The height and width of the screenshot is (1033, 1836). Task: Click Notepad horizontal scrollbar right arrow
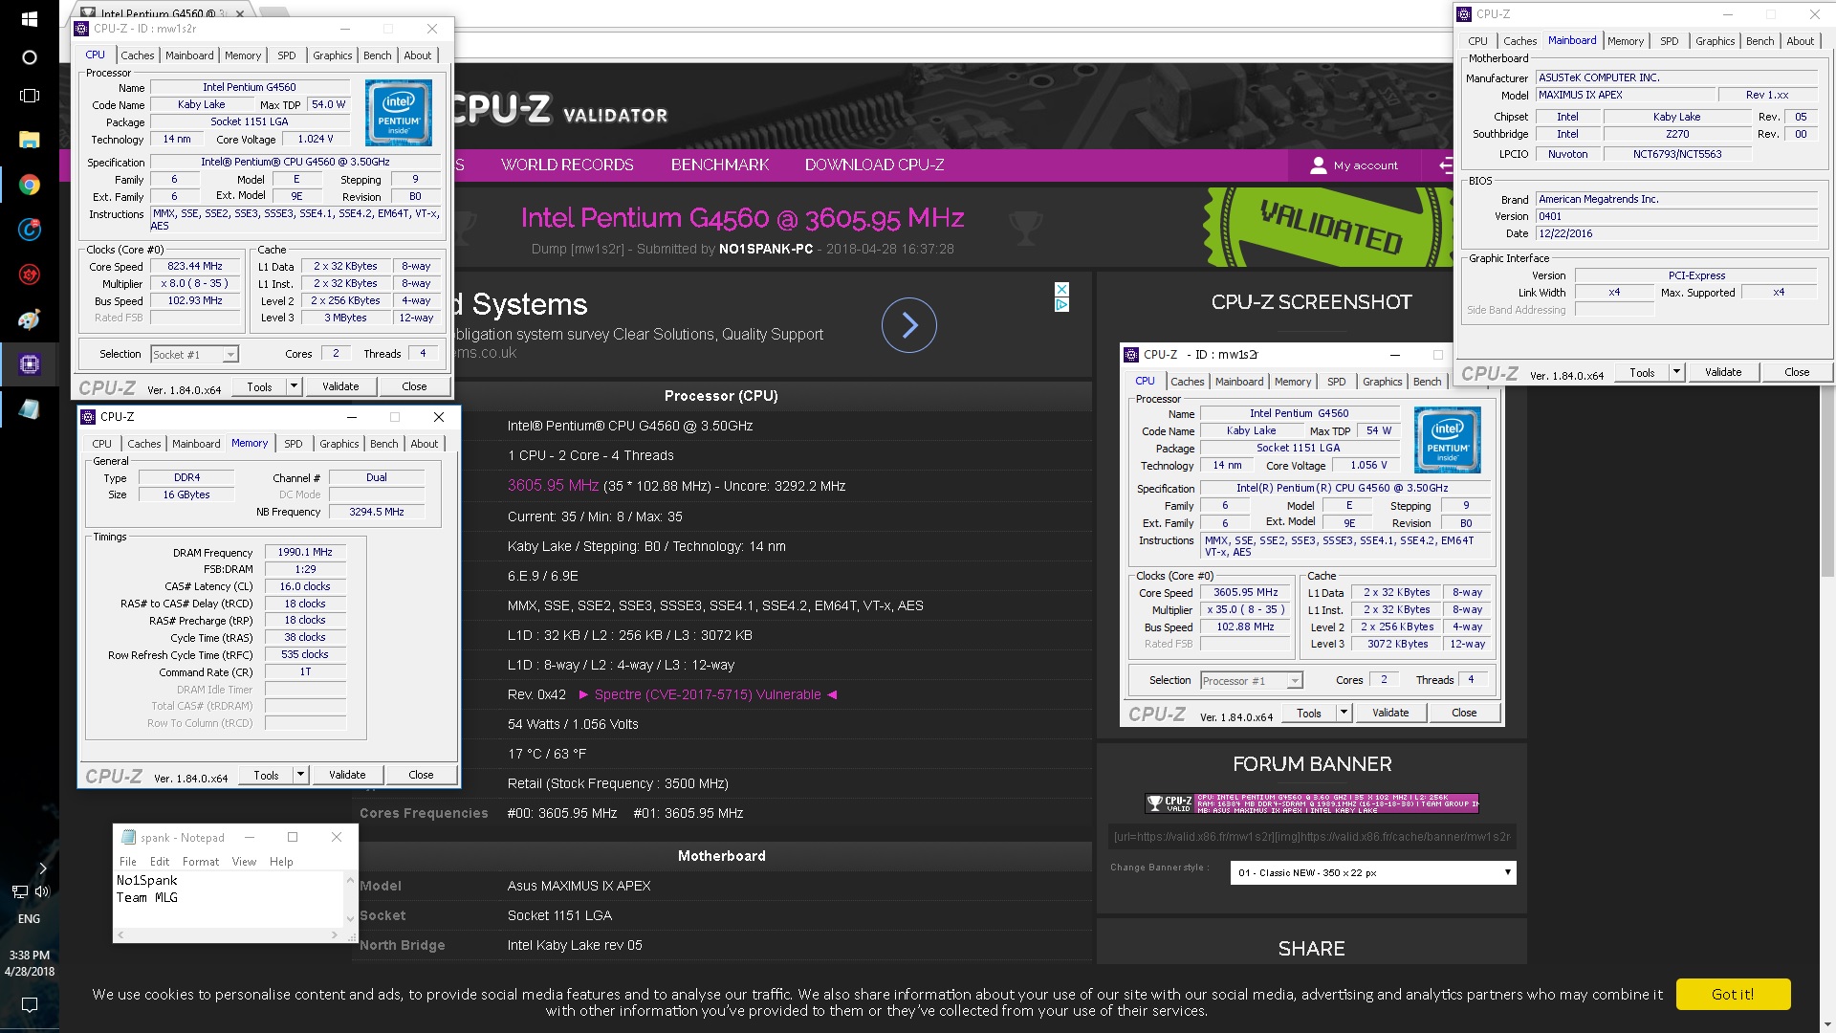[x=335, y=934]
